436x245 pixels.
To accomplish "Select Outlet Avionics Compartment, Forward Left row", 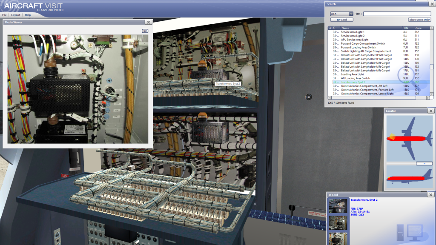I will pyautogui.click(x=379, y=90).
